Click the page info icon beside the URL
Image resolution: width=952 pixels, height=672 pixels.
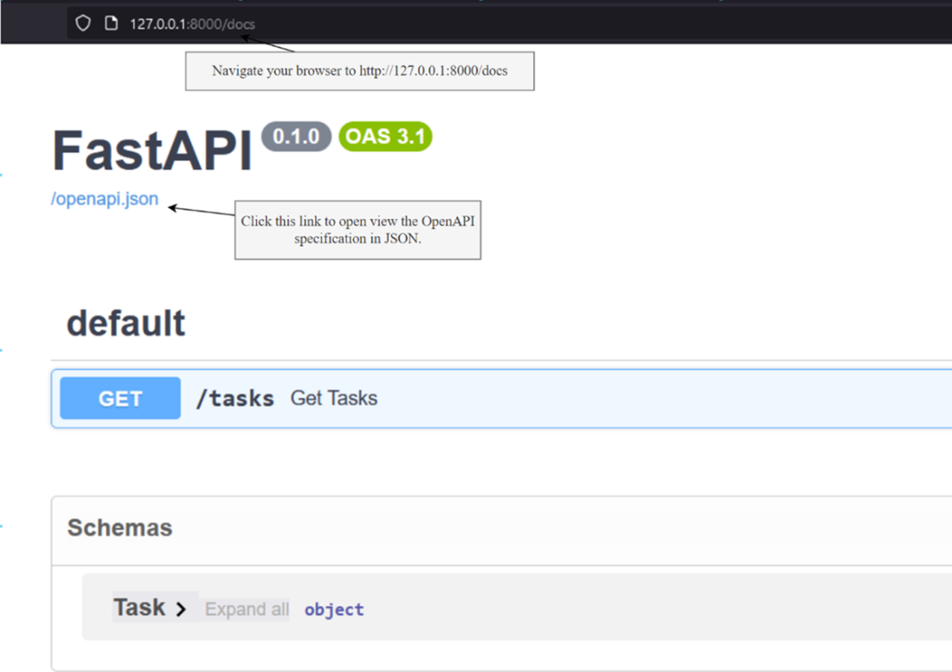pos(111,23)
